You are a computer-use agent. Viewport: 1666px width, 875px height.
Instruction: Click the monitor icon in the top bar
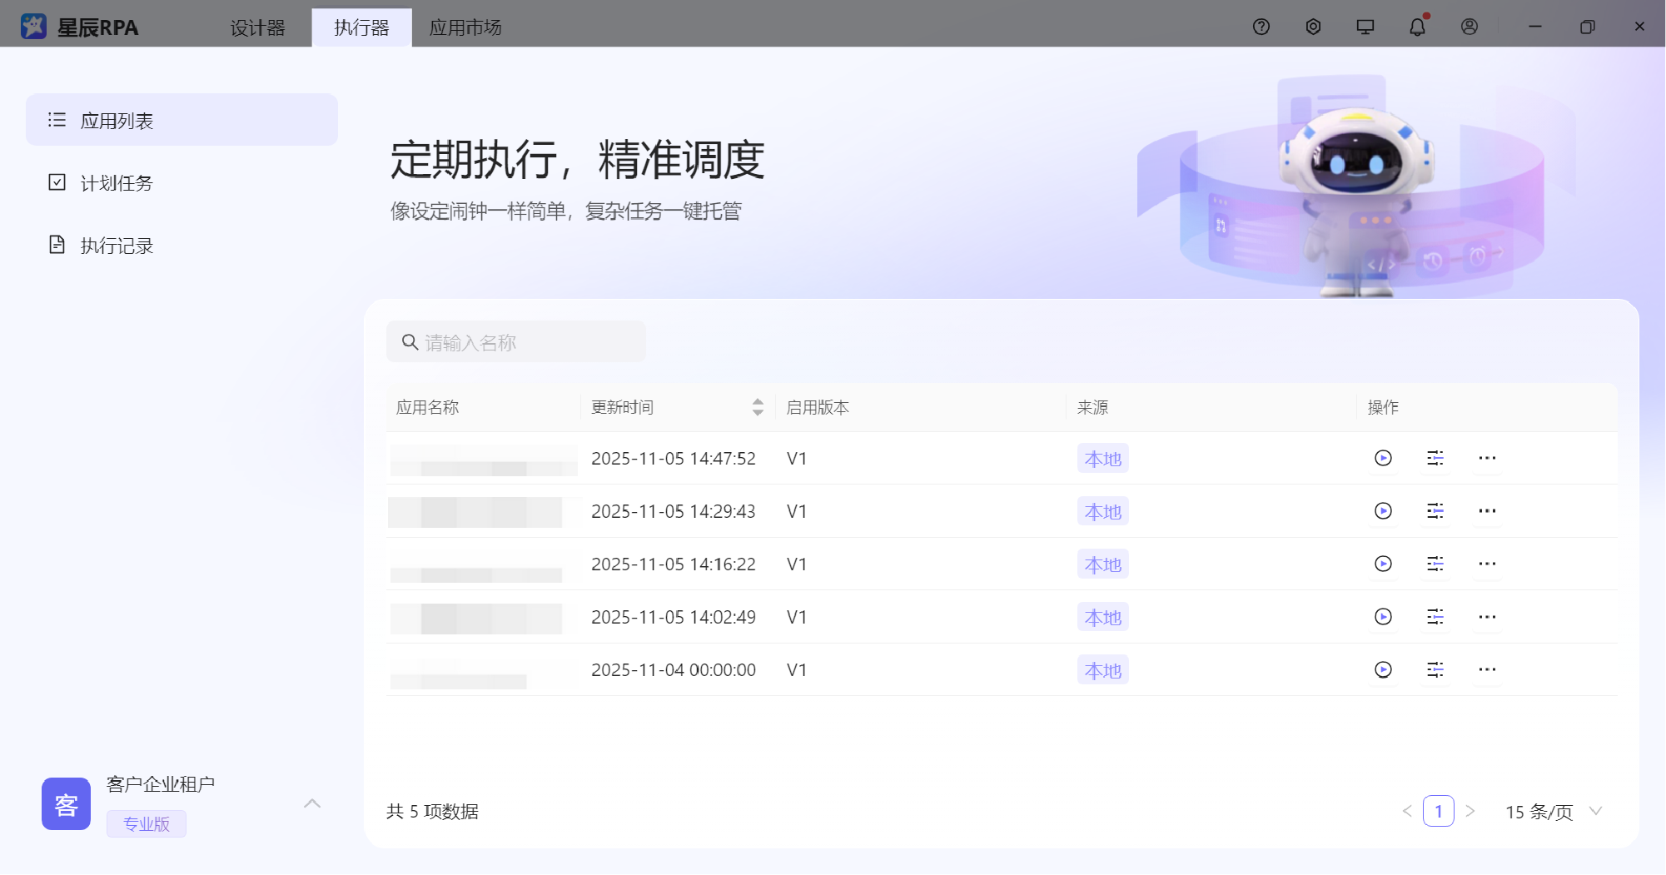tap(1365, 27)
